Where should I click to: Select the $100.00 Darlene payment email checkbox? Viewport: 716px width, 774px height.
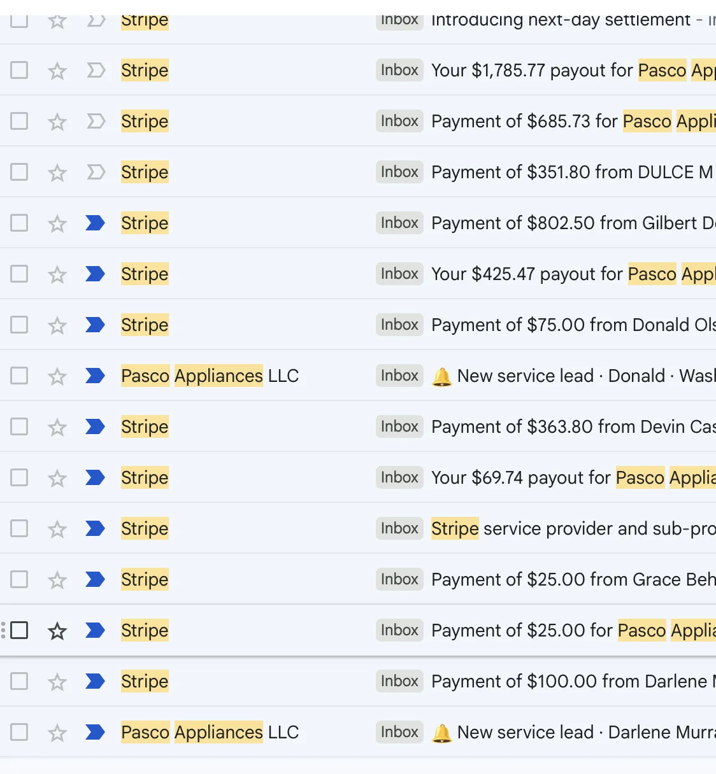tap(19, 681)
